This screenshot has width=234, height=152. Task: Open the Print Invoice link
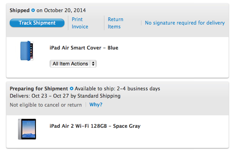80,23
